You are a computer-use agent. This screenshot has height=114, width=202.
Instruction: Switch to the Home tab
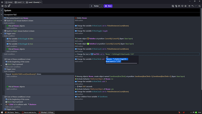pyautogui.click(x=9, y=2)
